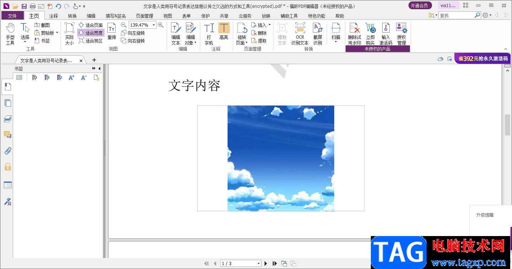Expand bookmark panel options (double arrow)
The image size is (512, 269).
tap(94, 68)
